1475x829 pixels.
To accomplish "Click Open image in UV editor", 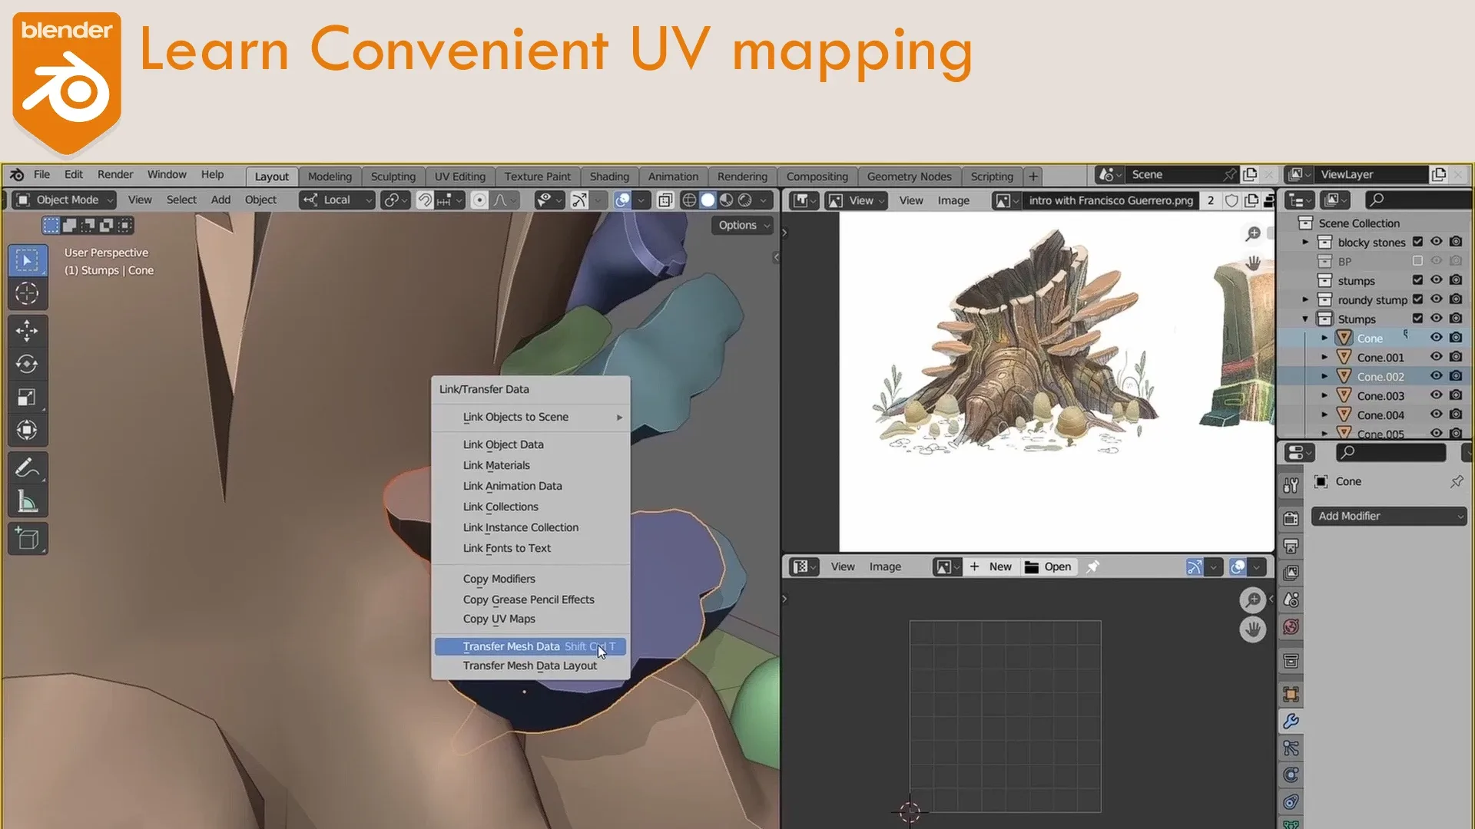I will 1056,566.
